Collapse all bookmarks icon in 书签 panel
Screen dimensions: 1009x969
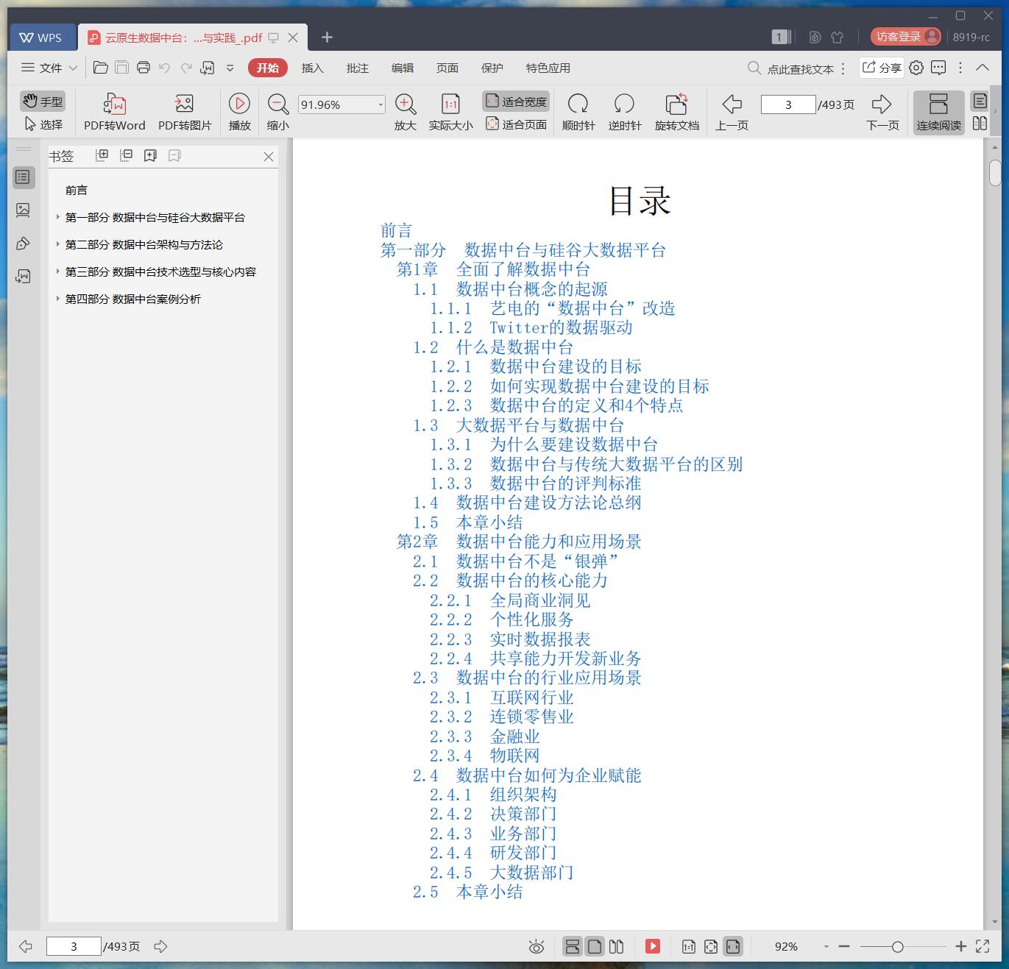(x=127, y=155)
